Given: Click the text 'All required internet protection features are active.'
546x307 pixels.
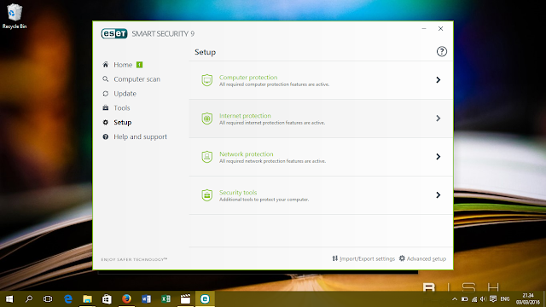Looking at the screenshot, I should coord(272,123).
